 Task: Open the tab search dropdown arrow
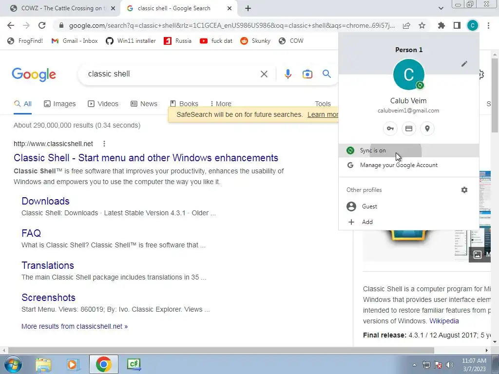click(x=441, y=8)
